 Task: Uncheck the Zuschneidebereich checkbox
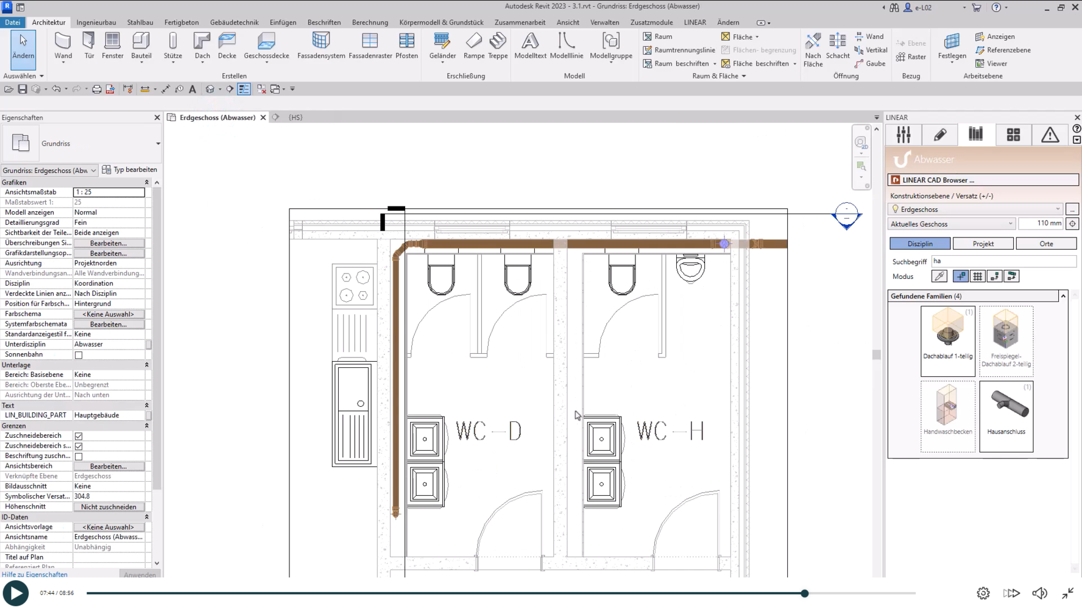[79, 436]
